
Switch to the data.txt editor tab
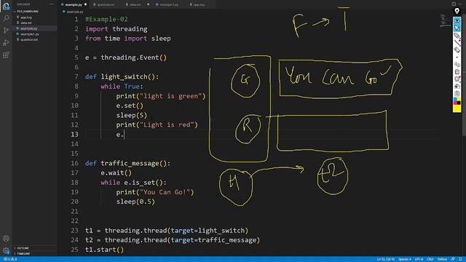(135, 4)
